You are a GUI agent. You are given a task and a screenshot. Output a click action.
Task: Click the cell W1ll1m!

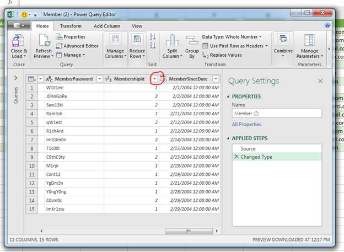(74, 88)
